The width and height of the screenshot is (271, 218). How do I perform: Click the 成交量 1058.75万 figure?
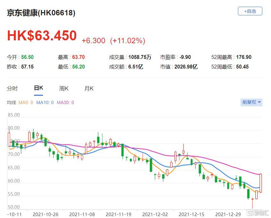pos(140,57)
